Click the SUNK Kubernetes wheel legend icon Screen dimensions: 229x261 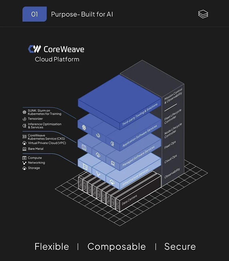25,112
